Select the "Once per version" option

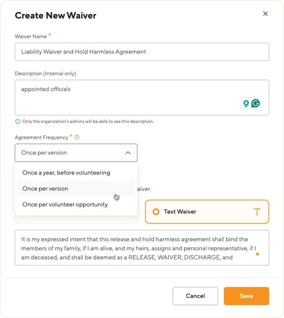45,189
